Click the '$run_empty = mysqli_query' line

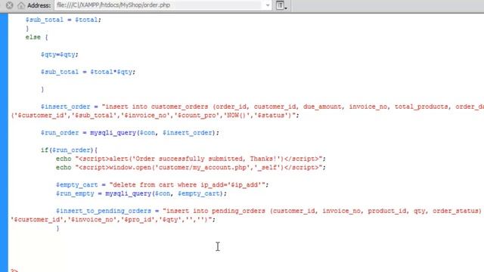[x=141, y=193]
